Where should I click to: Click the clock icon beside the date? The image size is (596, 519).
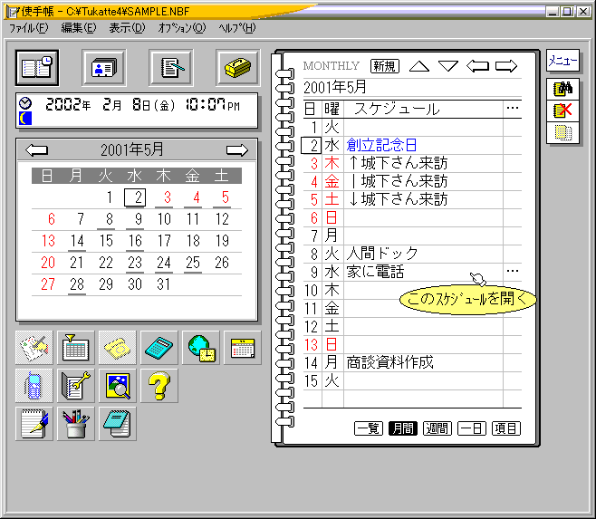[25, 102]
